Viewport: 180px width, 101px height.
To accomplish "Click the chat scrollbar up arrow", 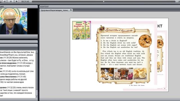I will 37,52.
